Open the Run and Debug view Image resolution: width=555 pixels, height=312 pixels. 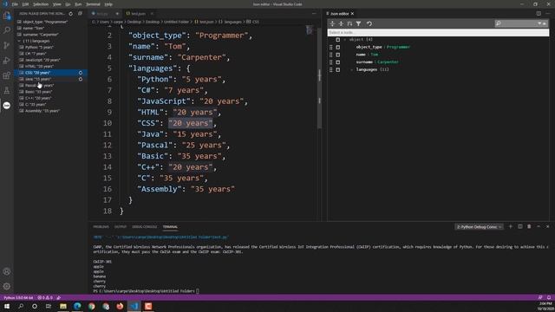[x=7, y=61]
